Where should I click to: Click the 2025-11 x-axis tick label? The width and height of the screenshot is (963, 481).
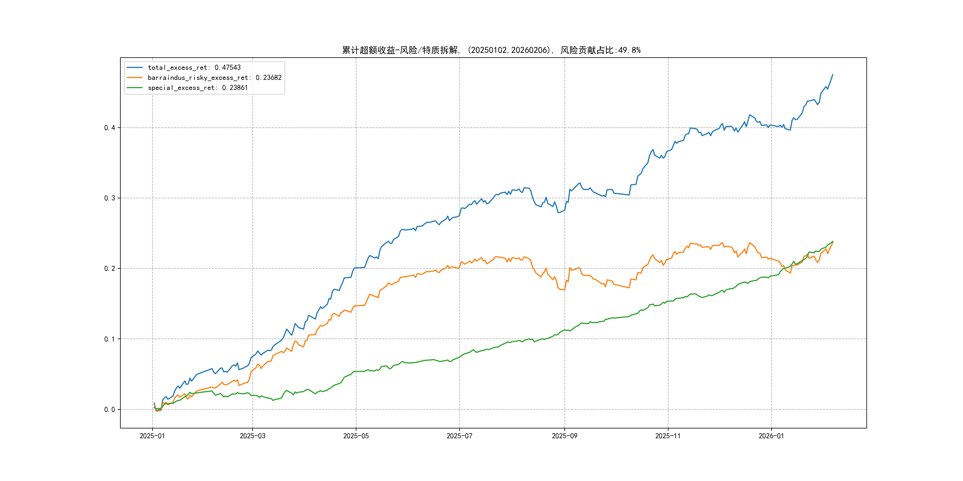click(x=668, y=436)
